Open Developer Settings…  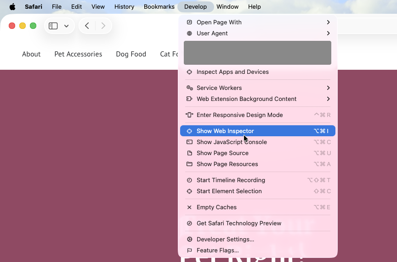(258, 239)
